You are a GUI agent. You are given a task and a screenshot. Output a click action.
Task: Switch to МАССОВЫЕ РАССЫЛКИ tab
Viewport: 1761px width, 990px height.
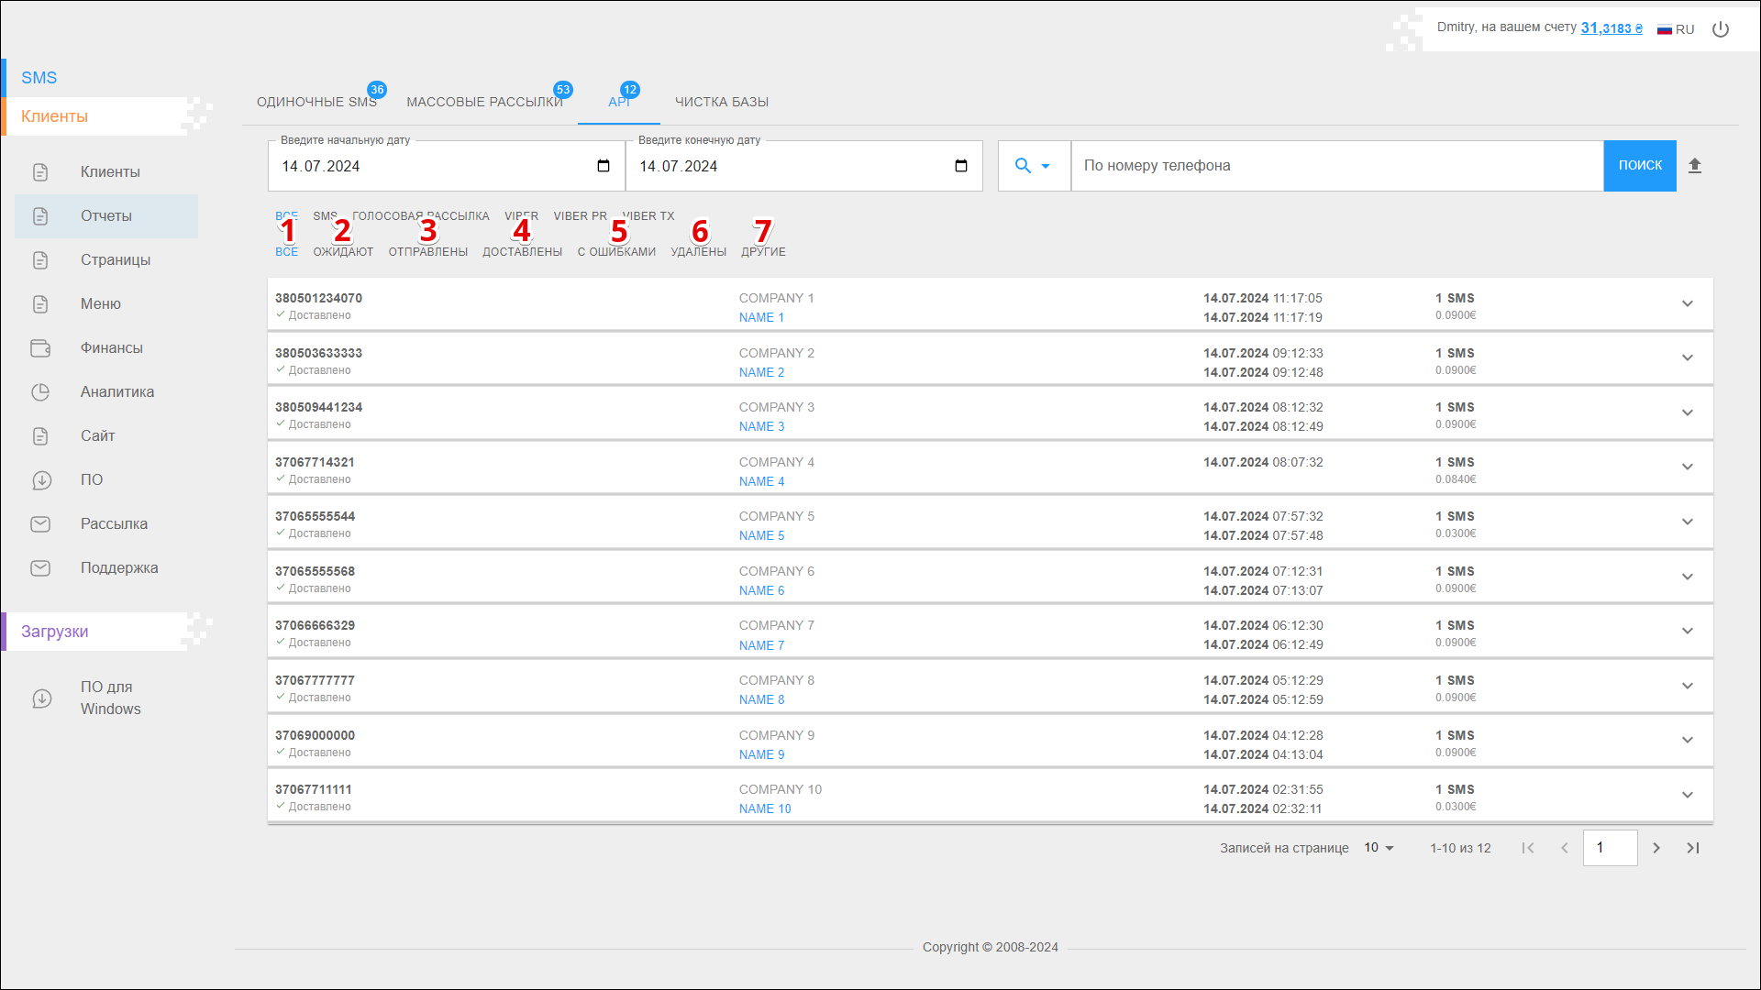click(x=484, y=102)
